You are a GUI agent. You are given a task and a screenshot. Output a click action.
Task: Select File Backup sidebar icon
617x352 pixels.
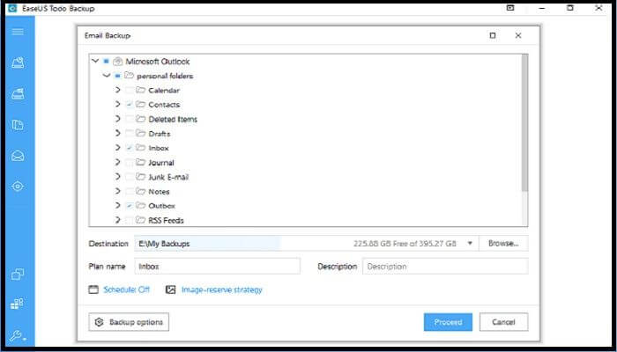pyautogui.click(x=18, y=125)
